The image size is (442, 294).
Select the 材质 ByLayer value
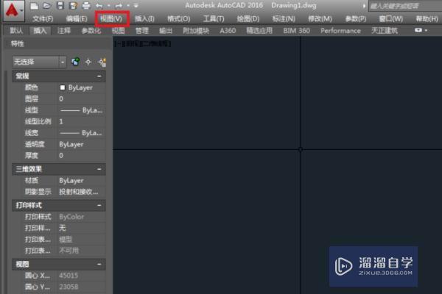(x=81, y=181)
